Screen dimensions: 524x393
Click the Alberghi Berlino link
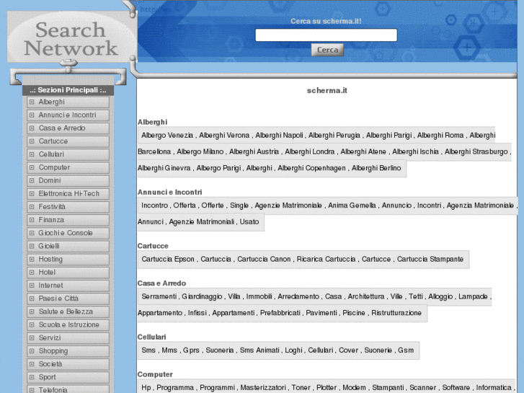pos(376,168)
